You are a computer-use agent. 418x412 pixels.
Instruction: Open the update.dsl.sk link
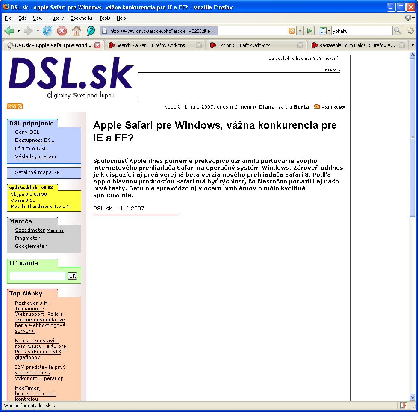click(24, 187)
